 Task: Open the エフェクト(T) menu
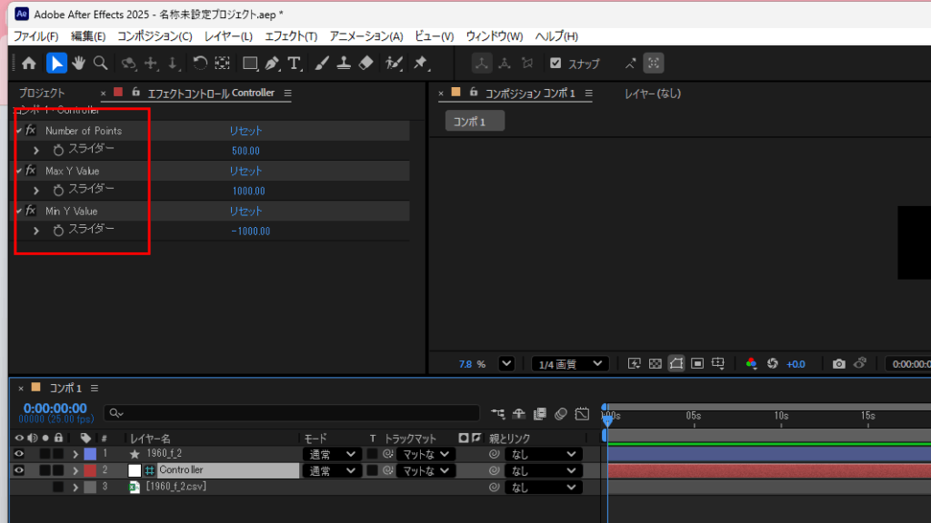click(x=290, y=36)
